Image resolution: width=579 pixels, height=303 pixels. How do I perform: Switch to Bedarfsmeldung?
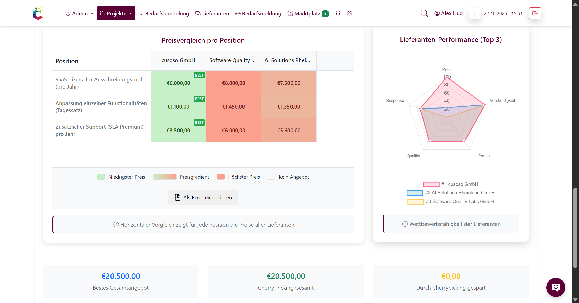coord(258,13)
